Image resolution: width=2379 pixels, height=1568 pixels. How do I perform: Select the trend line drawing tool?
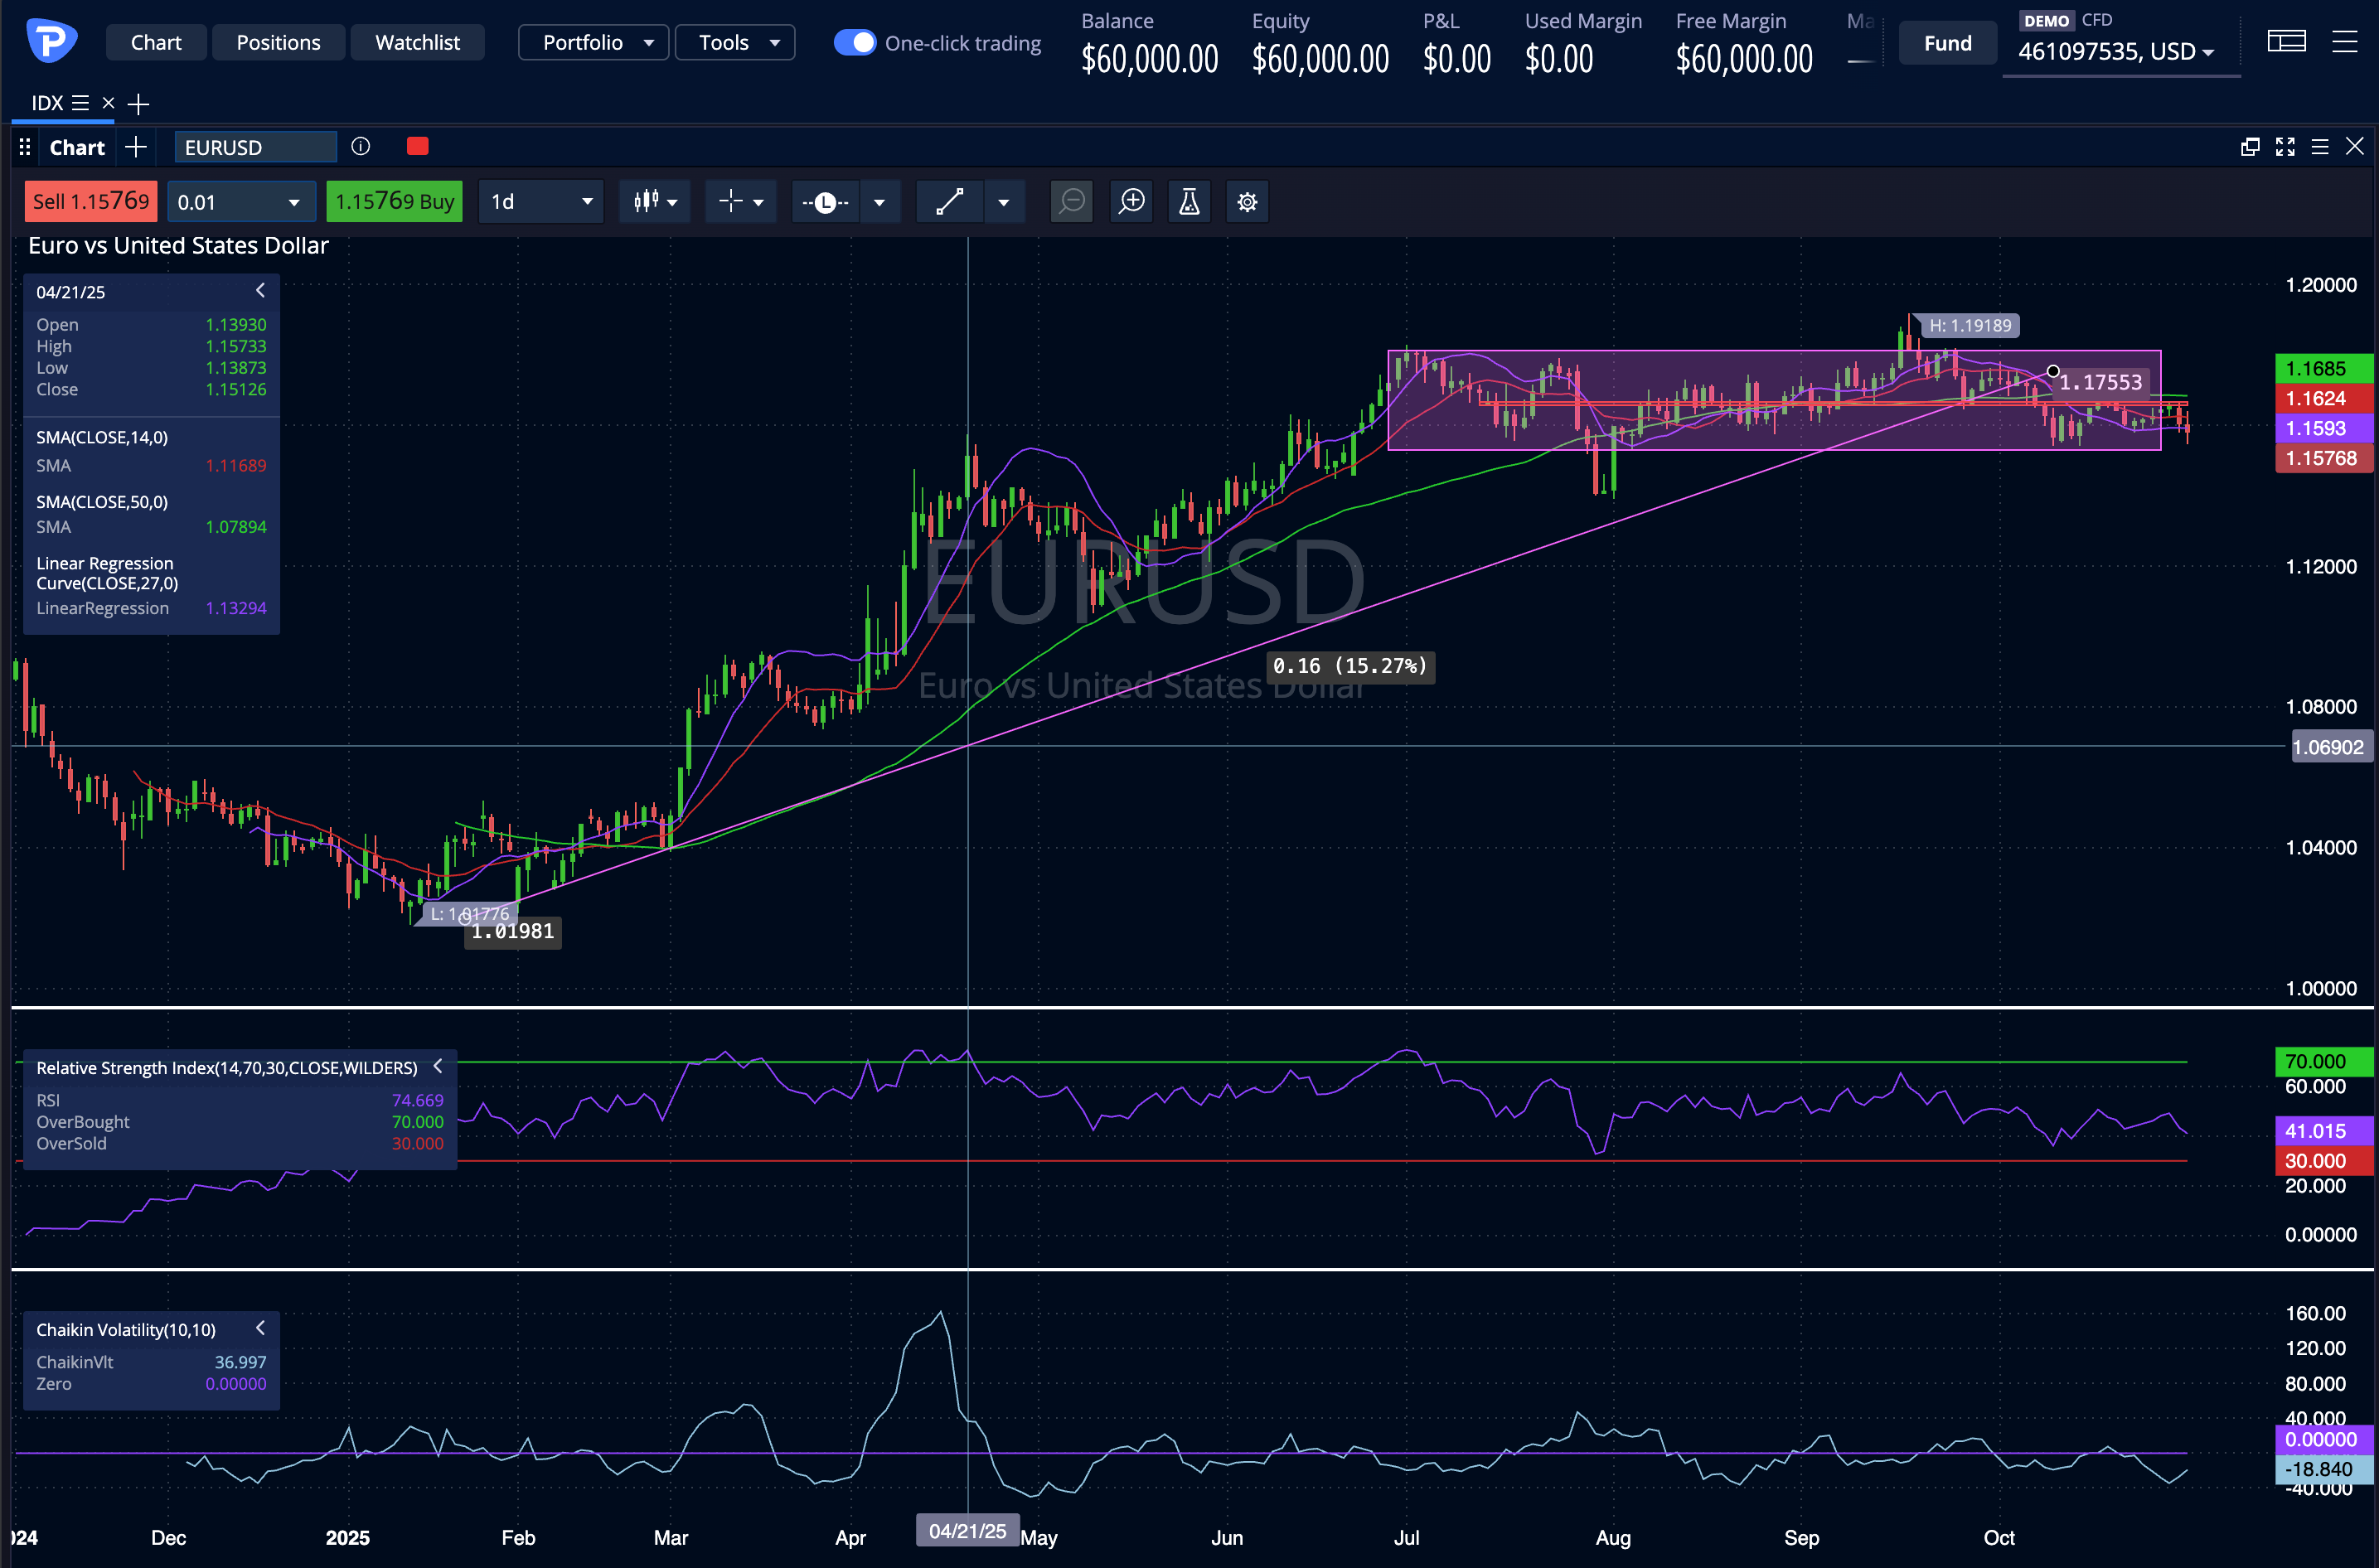950,202
